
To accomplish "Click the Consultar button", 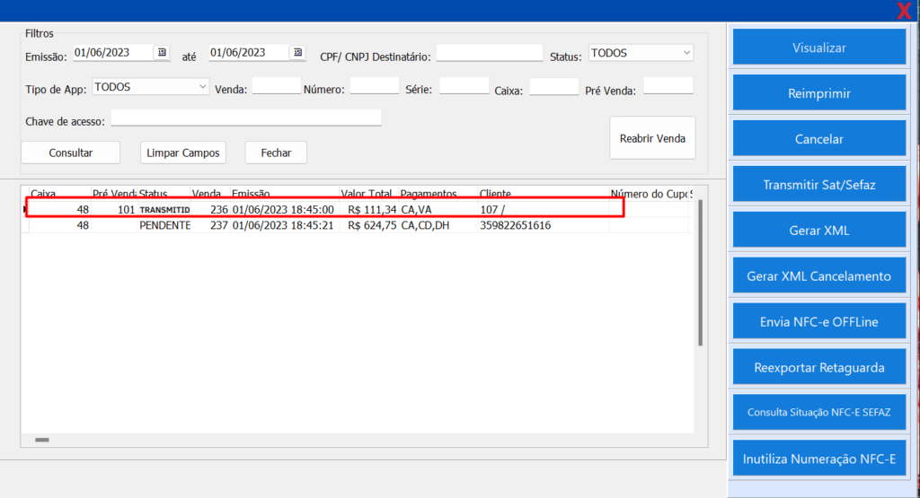I will [x=71, y=153].
